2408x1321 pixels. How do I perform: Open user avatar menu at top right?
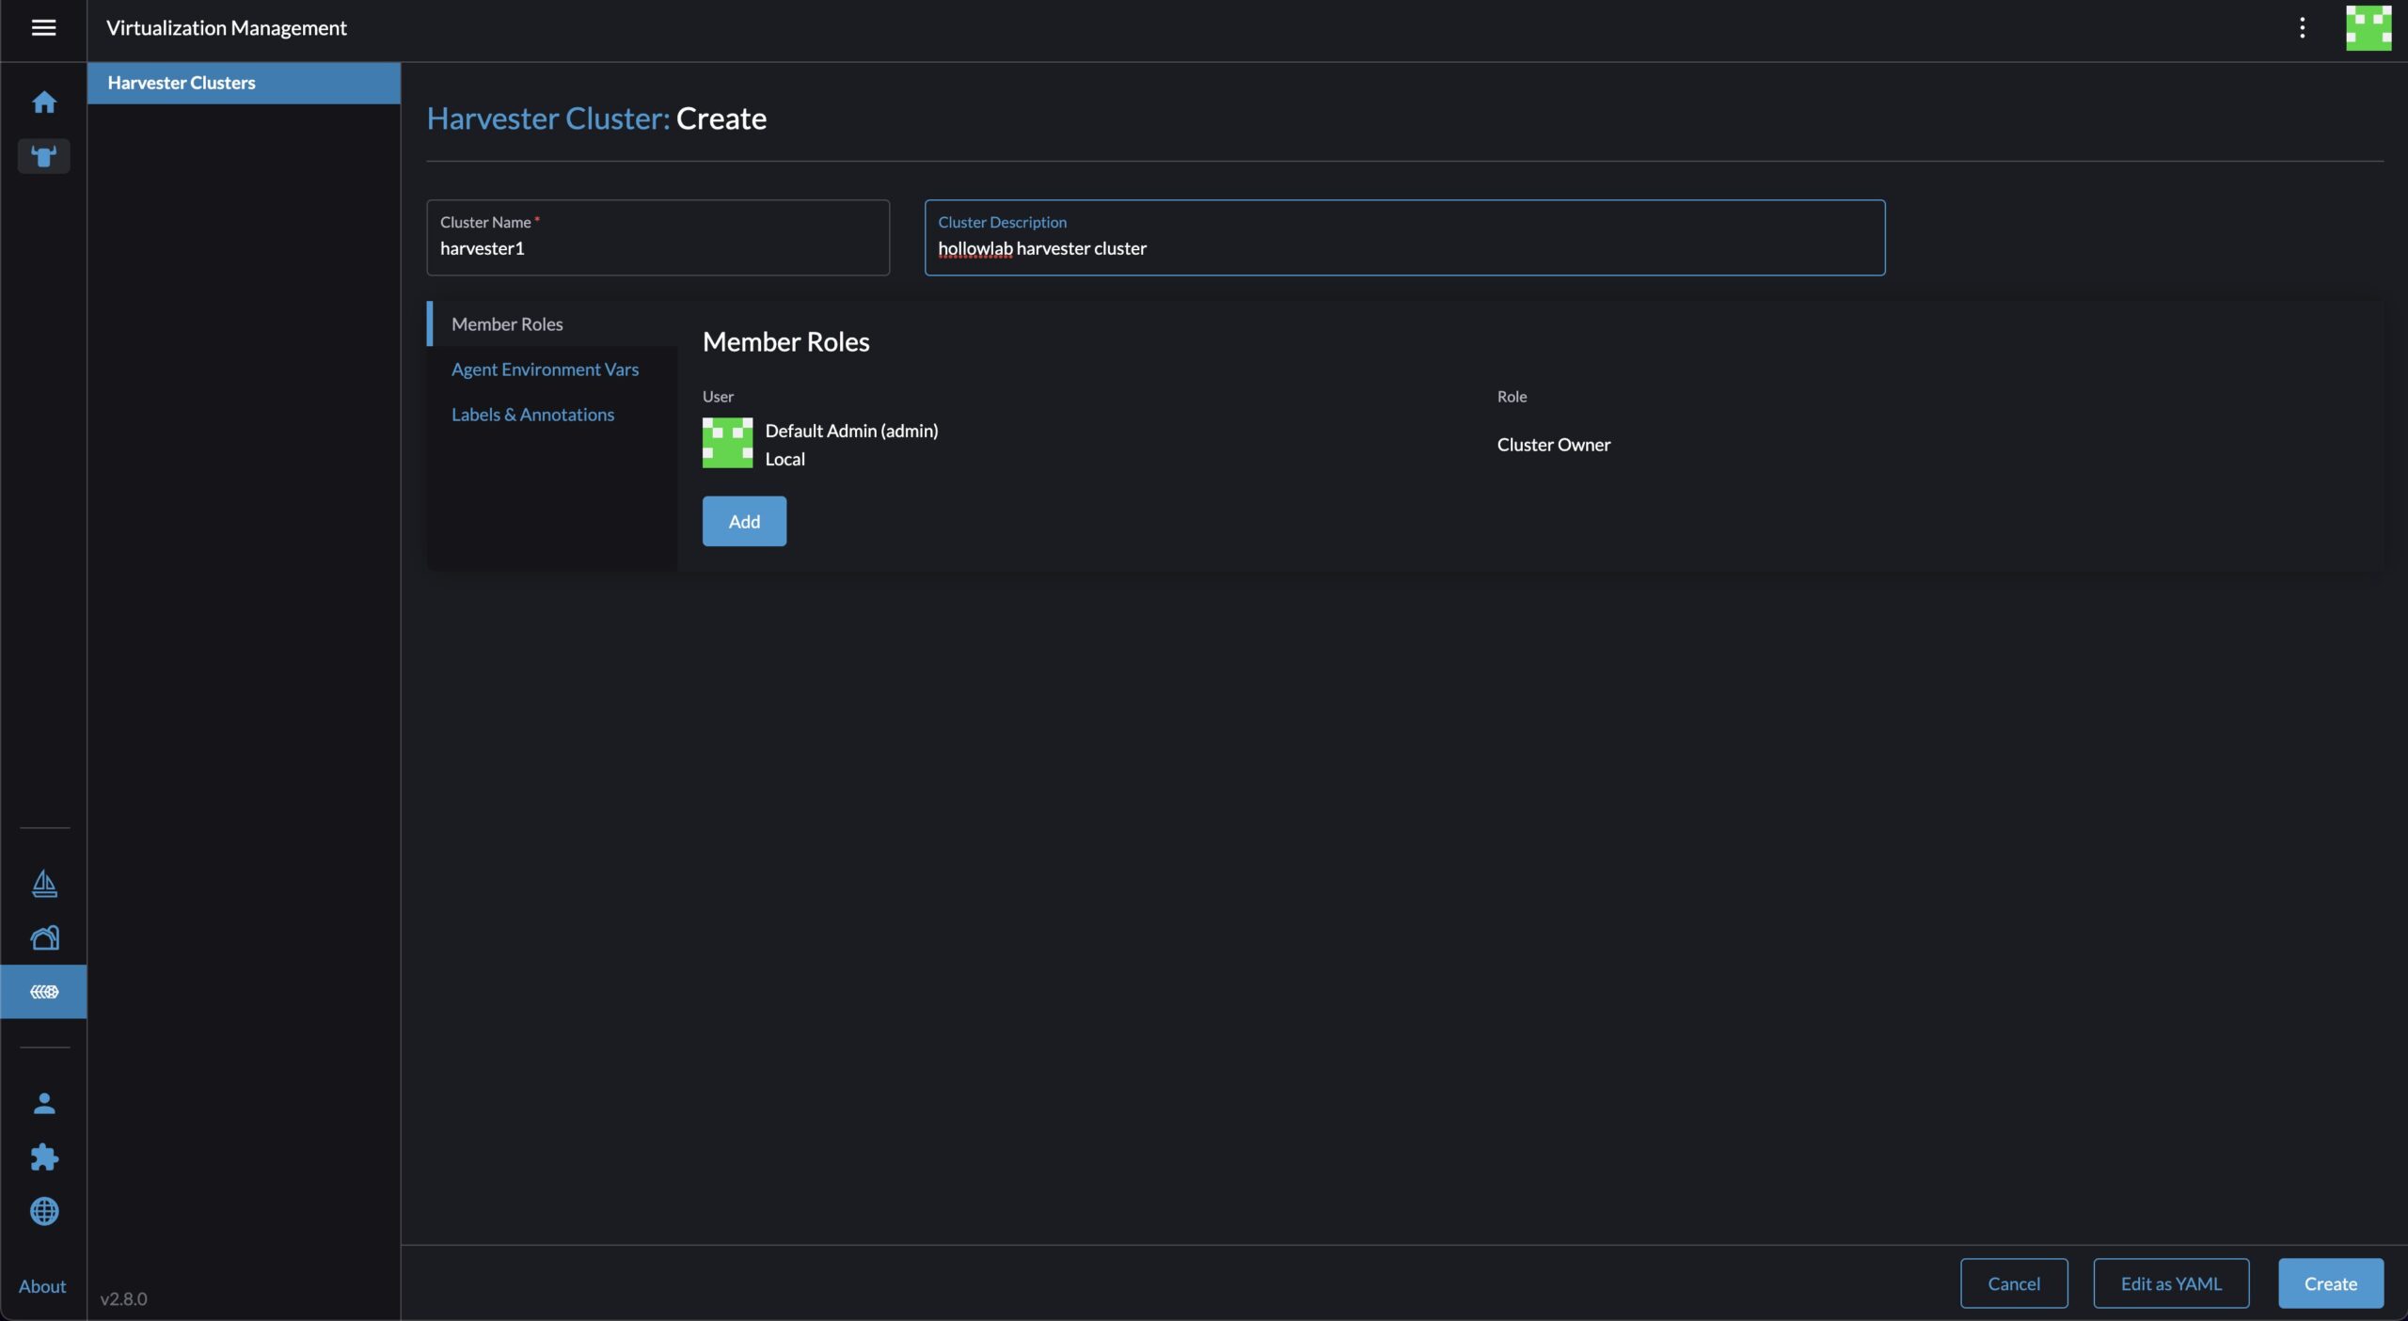2368,28
